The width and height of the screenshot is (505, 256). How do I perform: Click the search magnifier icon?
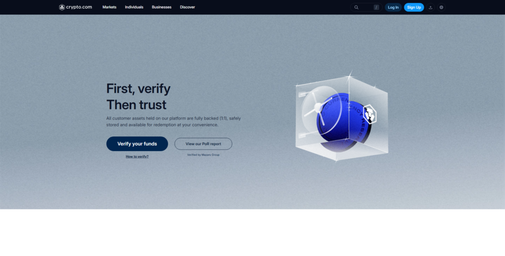357,7
